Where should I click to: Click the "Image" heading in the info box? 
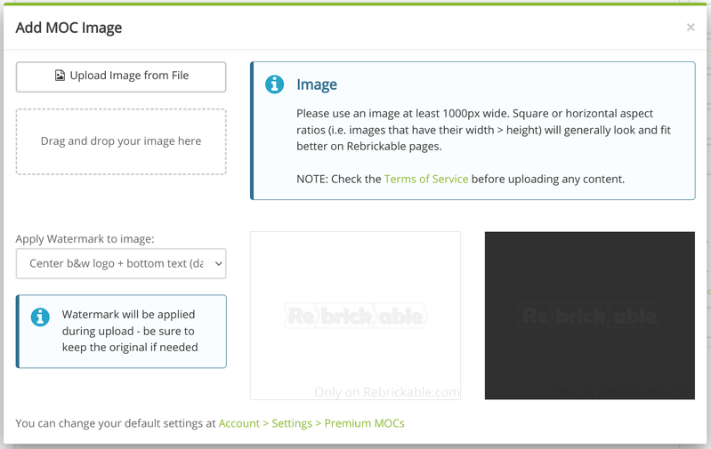point(317,84)
